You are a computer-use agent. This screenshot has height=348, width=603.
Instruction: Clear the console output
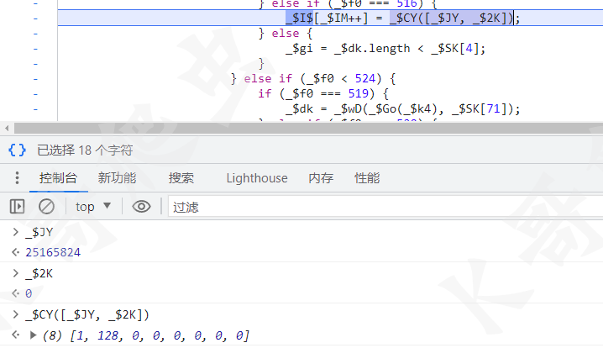[x=46, y=207]
